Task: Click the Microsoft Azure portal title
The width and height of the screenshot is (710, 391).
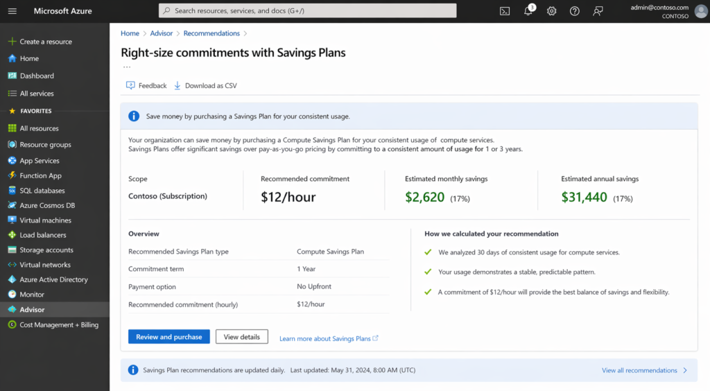Action: 62,11
